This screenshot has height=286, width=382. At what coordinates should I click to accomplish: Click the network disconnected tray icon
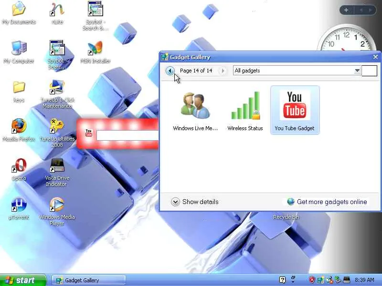pyautogui.click(x=329, y=280)
